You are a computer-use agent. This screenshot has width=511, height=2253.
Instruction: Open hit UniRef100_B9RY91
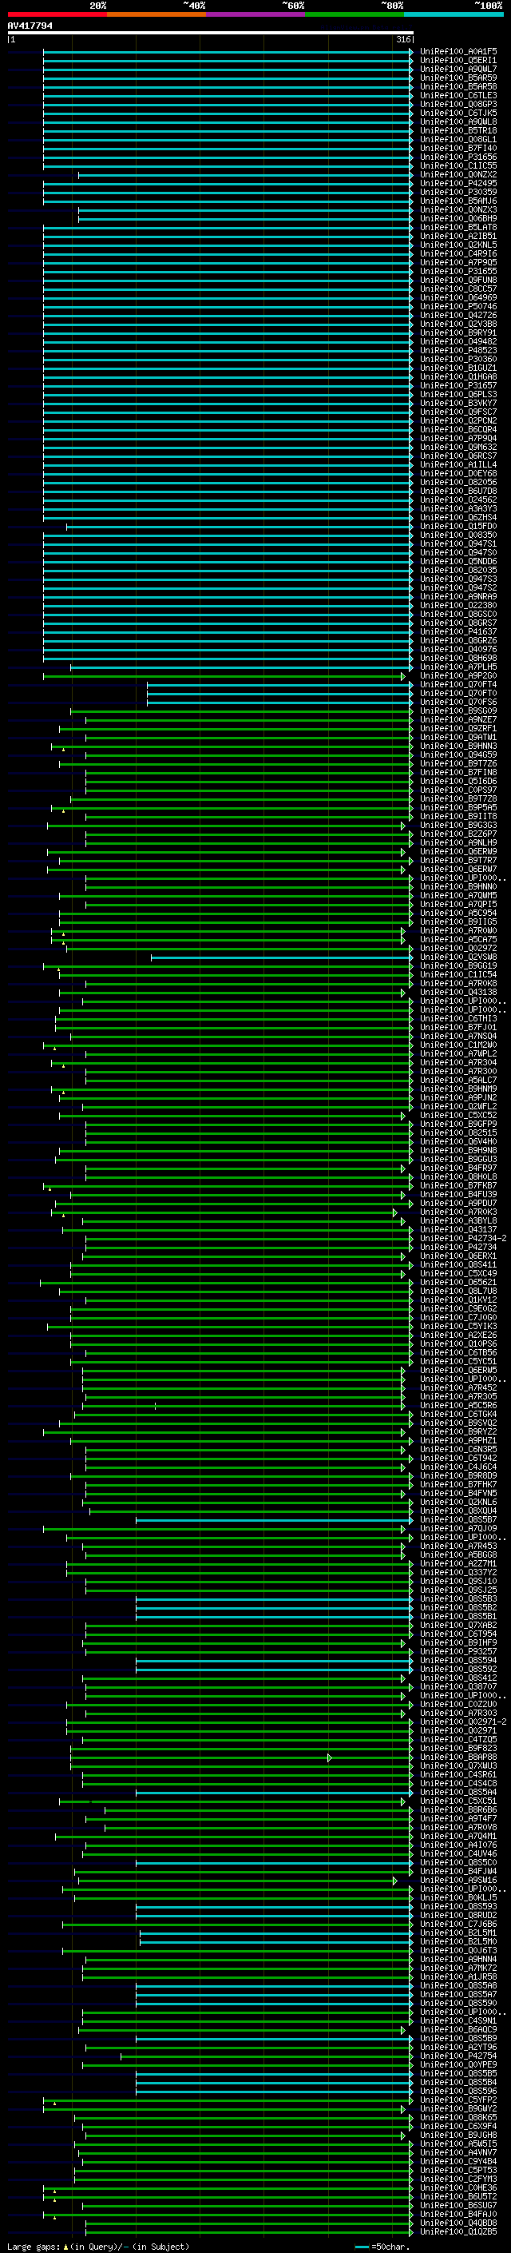[458, 333]
